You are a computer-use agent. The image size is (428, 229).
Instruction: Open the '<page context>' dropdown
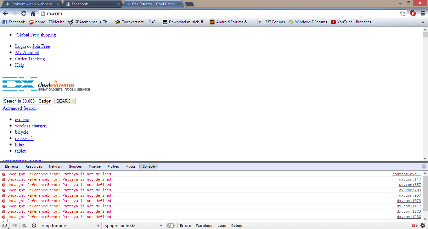[133, 226]
